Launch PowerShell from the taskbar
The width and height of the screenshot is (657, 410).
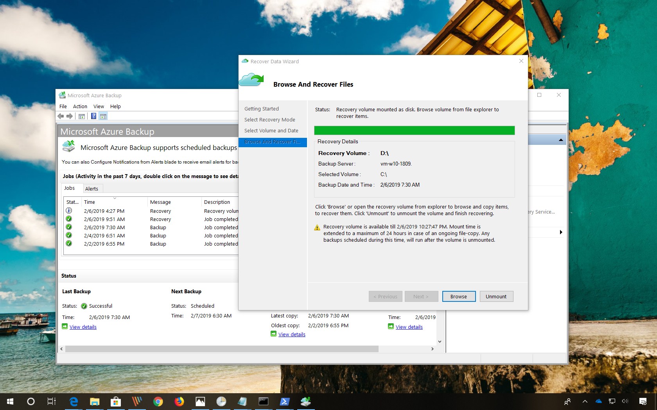285,401
